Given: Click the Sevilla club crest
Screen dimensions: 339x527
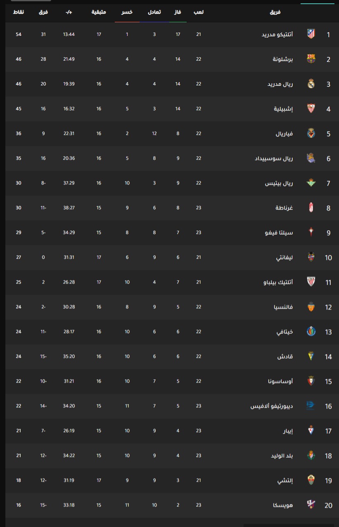Looking at the screenshot, I should point(311,109).
